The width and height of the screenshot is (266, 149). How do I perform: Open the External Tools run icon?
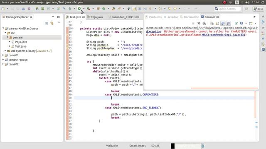(x=89, y=9)
